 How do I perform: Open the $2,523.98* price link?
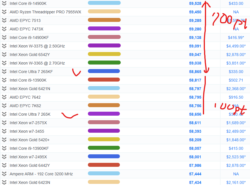pos(236,157)
